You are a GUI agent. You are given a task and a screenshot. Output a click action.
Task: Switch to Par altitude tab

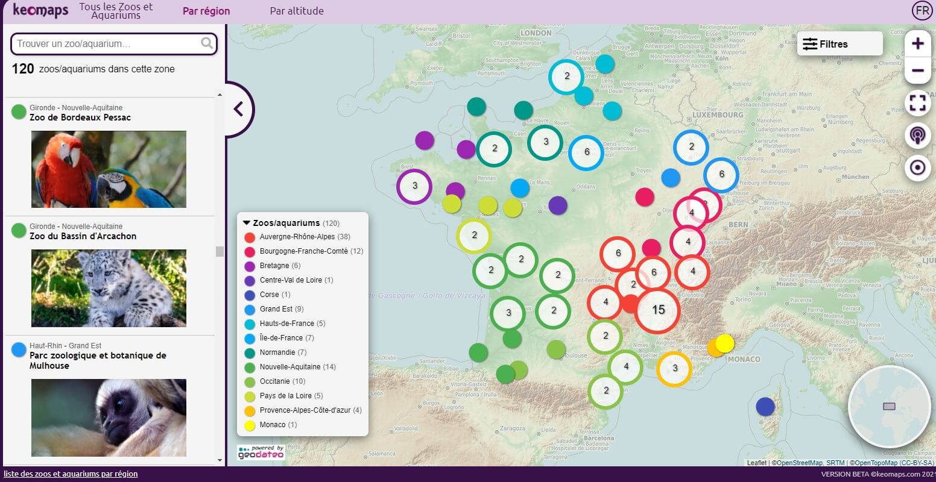tap(297, 11)
